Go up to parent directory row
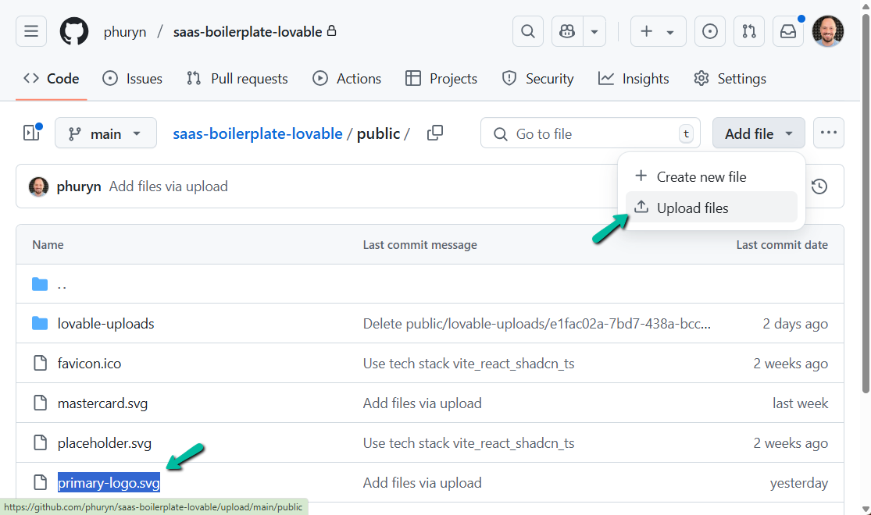This screenshot has height=515, width=871. (x=62, y=285)
